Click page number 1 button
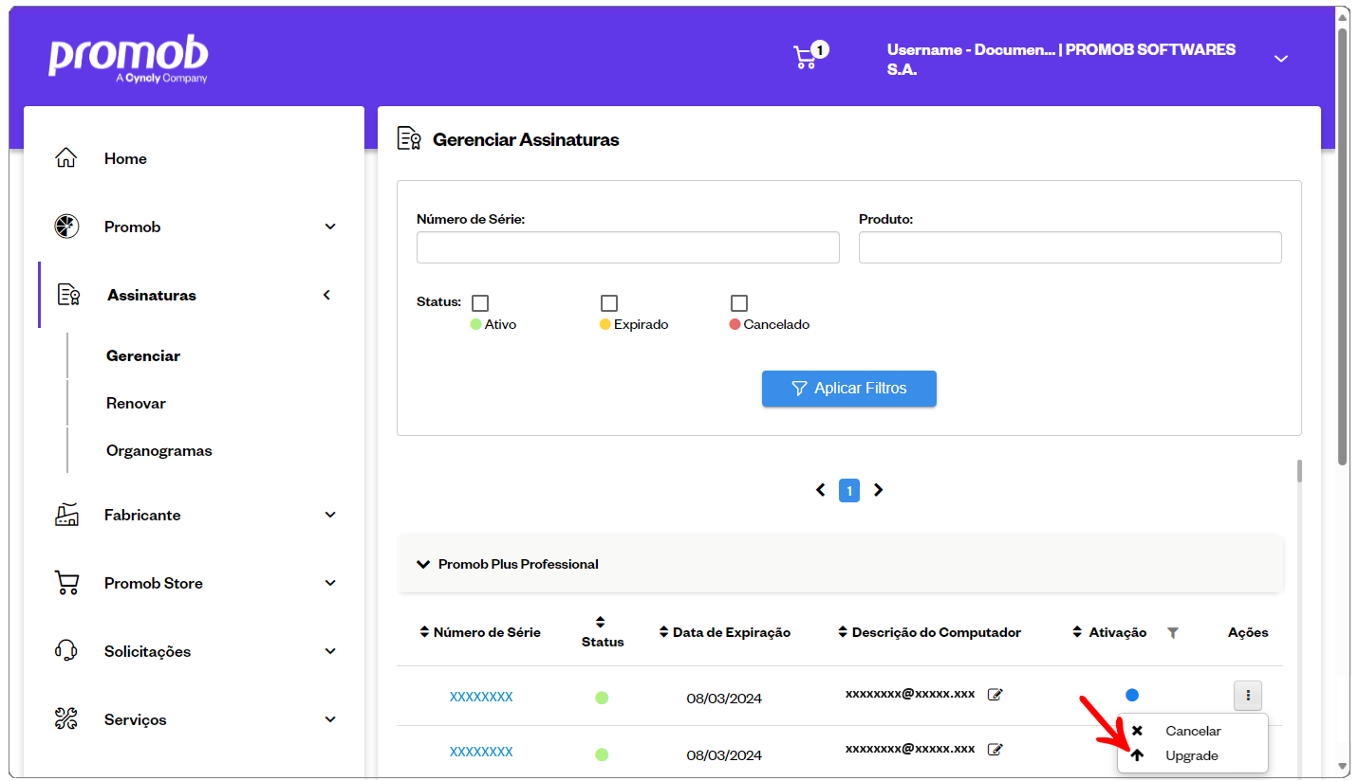The image size is (1358, 781). (849, 490)
